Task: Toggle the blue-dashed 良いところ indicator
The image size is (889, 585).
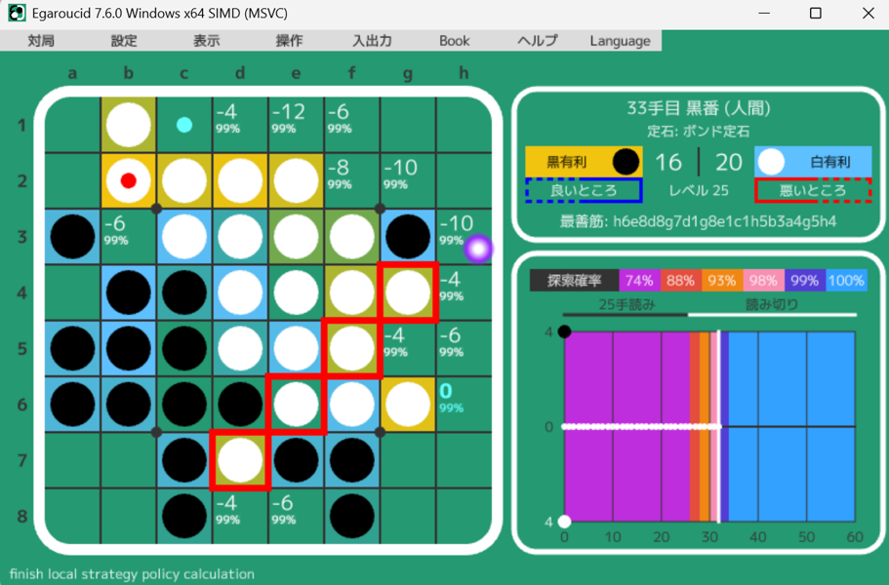Action: (584, 190)
